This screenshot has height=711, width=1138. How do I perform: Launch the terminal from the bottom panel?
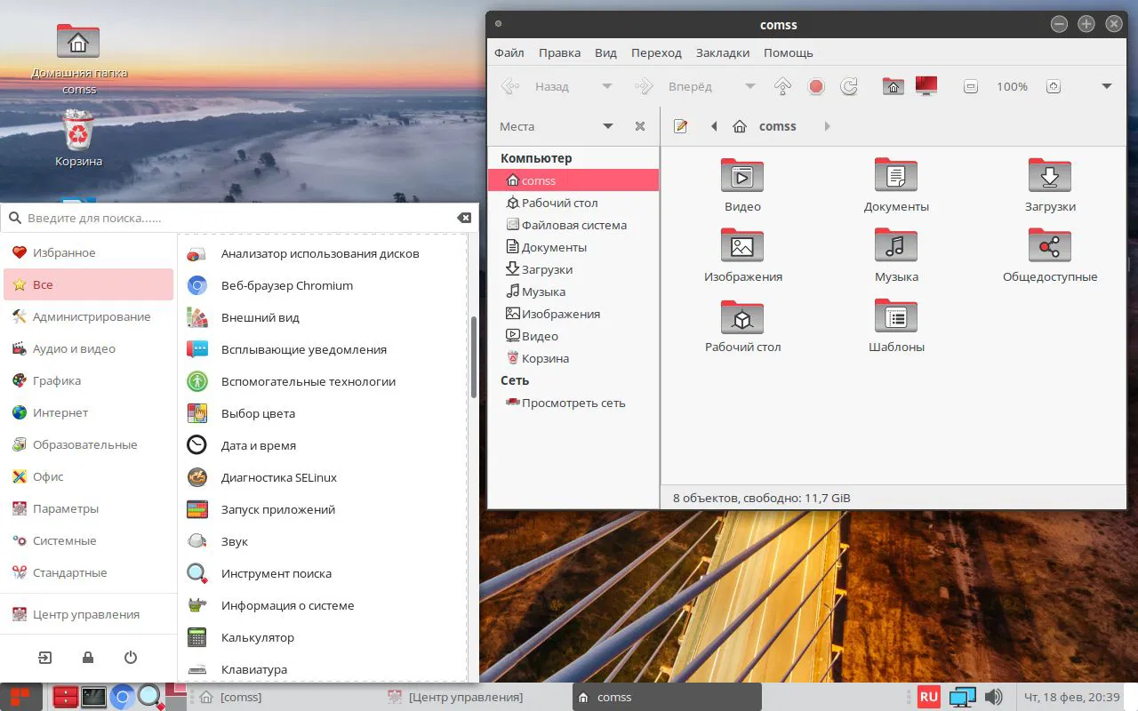tap(93, 698)
